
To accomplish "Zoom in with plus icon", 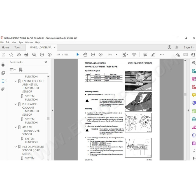I will (101, 55).
